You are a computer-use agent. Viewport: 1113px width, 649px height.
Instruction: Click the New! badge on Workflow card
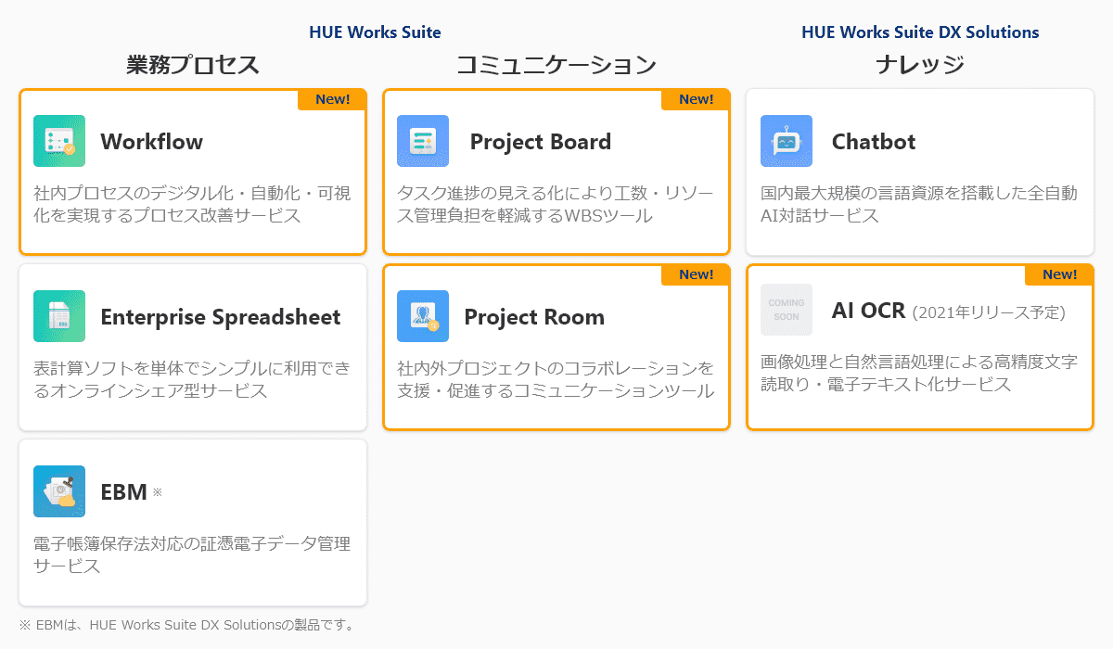(331, 99)
